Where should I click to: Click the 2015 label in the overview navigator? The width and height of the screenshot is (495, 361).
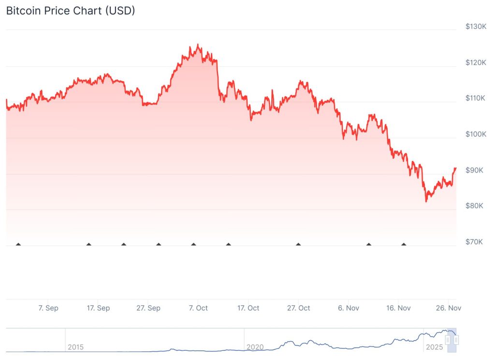75,347
